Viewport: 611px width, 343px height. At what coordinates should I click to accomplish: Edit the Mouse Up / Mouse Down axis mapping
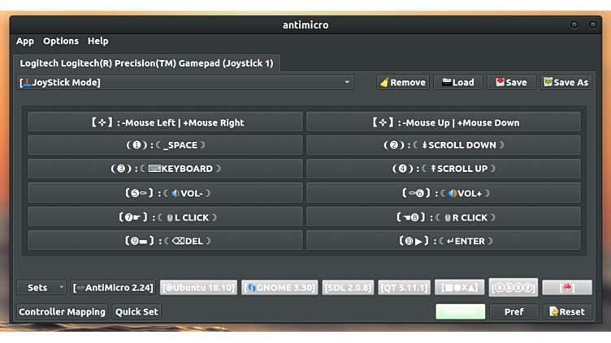pyautogui.click(x=443, y=122)
